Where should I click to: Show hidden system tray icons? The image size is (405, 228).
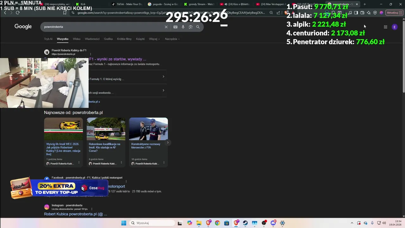coord(352,223)
